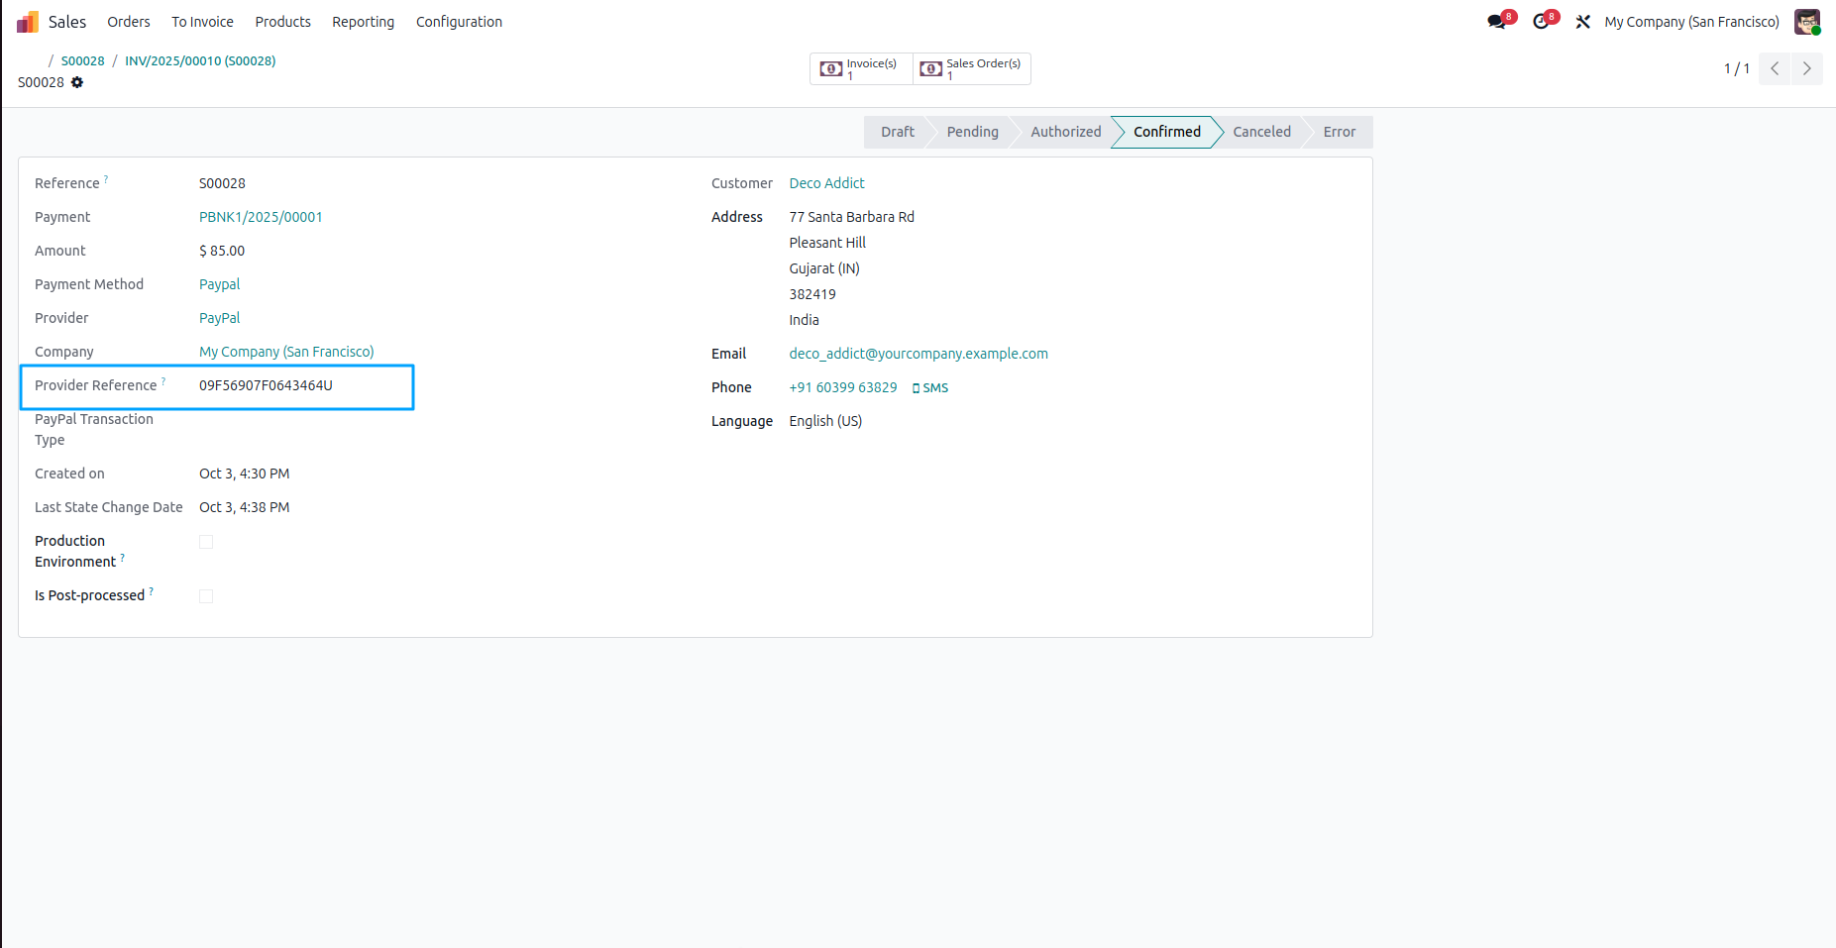Click address line 77 Santa Barbara Rd
This screenshot has width=1836, height=948.
pyautogui.click(x=851, y=217)
